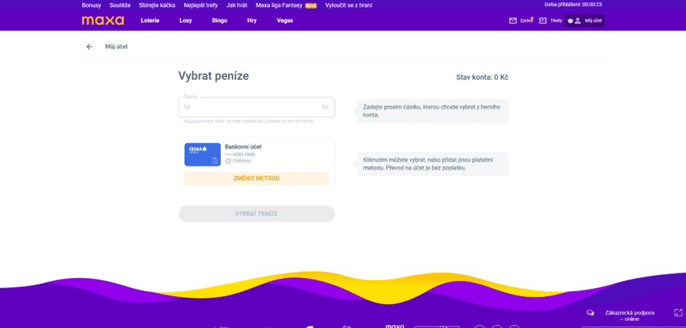Select Loterie in main navigation
Image resolution: width=686 pixels, height=328 pixels.
coord(150,20)
